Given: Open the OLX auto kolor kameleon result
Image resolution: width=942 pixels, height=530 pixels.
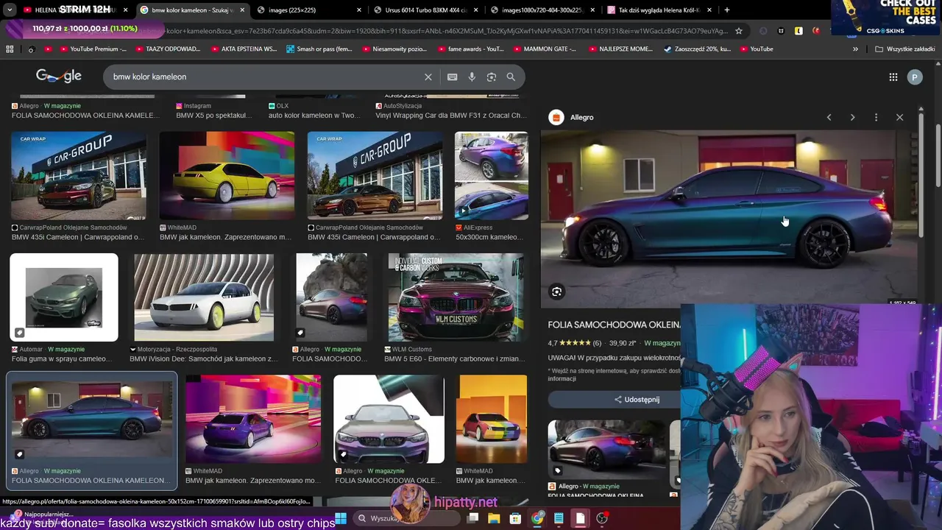Looking at the screenshot, I should [x=314, y=115].
